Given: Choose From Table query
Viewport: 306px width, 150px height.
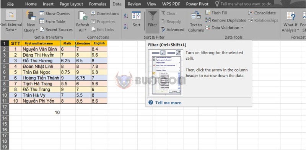Looking at the screenshot, I should 52,21.
